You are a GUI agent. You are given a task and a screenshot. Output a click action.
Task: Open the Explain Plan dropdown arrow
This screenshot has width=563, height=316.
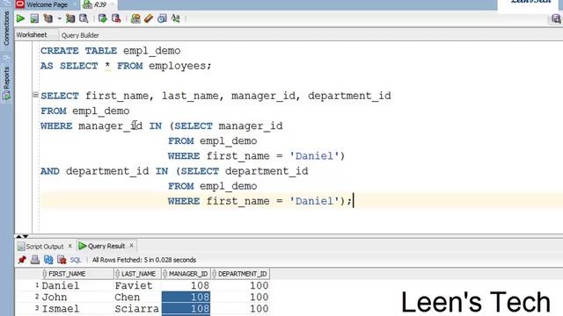(x=59, y=18)
